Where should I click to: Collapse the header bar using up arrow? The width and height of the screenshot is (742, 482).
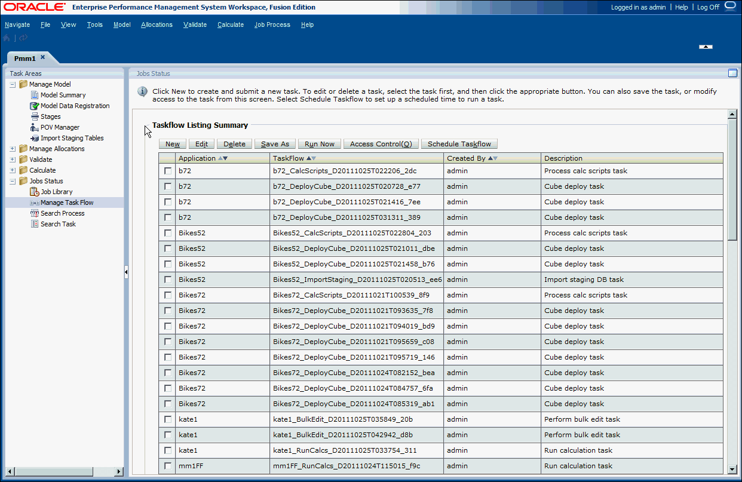click(x=706, y=46)
